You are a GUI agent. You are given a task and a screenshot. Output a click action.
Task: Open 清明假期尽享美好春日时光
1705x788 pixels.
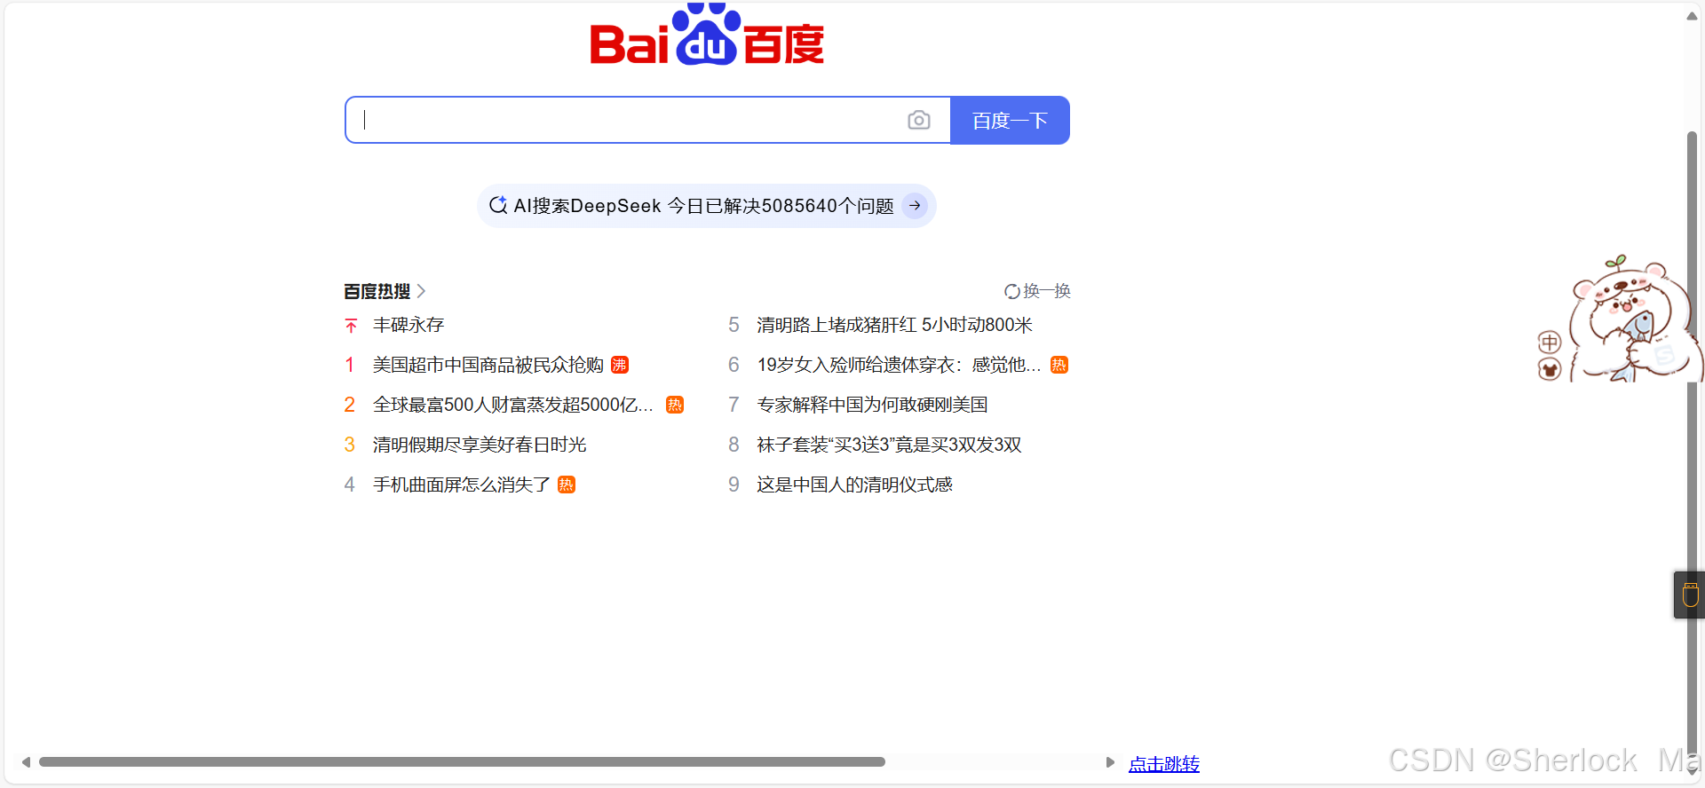480,445
